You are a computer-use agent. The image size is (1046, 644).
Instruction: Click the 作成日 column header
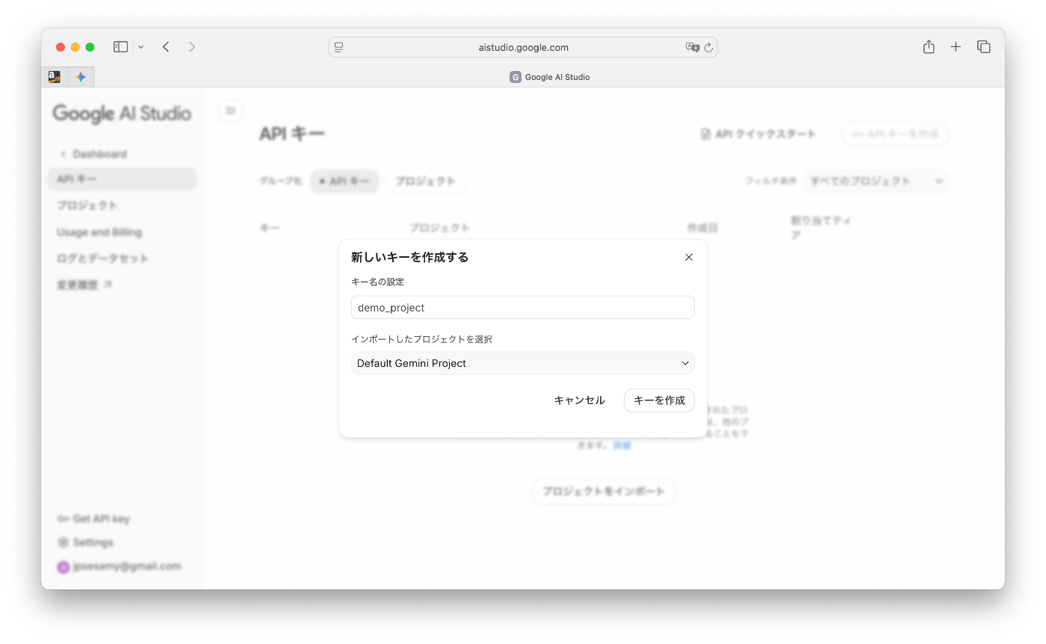[702, 228]
